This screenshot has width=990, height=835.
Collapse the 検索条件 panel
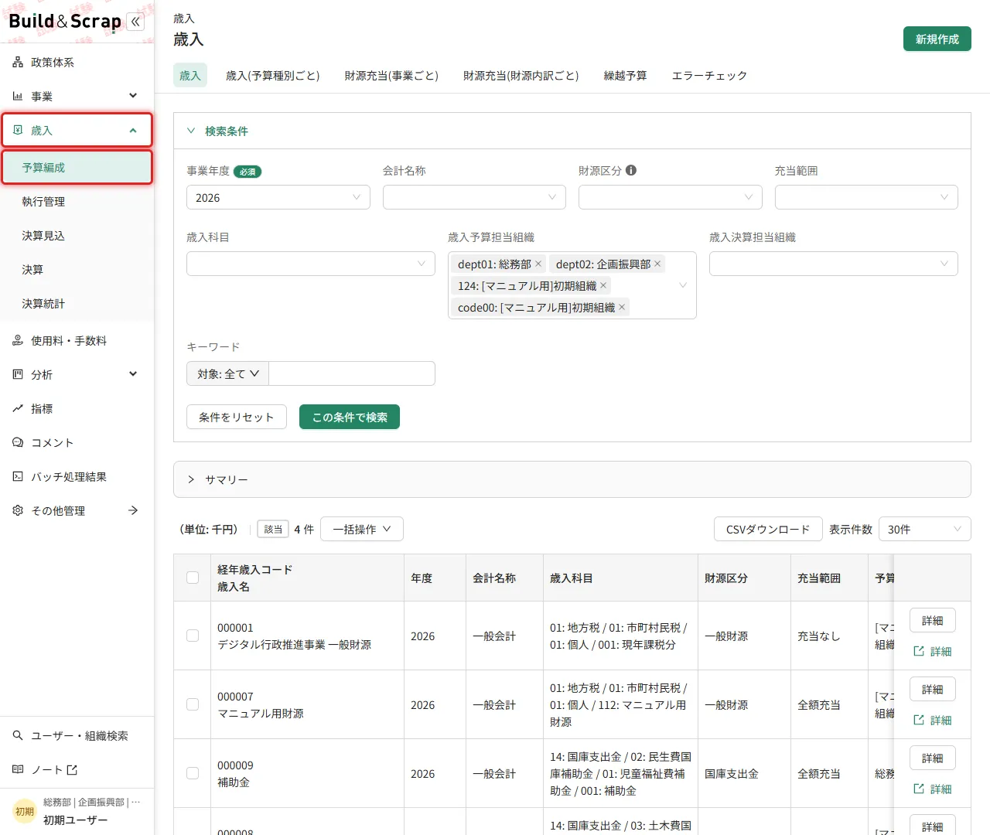[191, 131]
